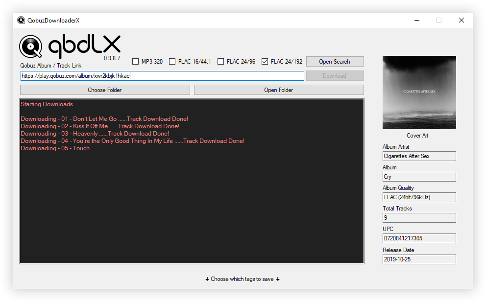The image size is (486, 302).
Task: Expand the Choose which tags to save section
Action: click(243, 279)
